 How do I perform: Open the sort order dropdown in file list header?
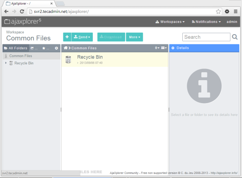click(x=157, y=48)
